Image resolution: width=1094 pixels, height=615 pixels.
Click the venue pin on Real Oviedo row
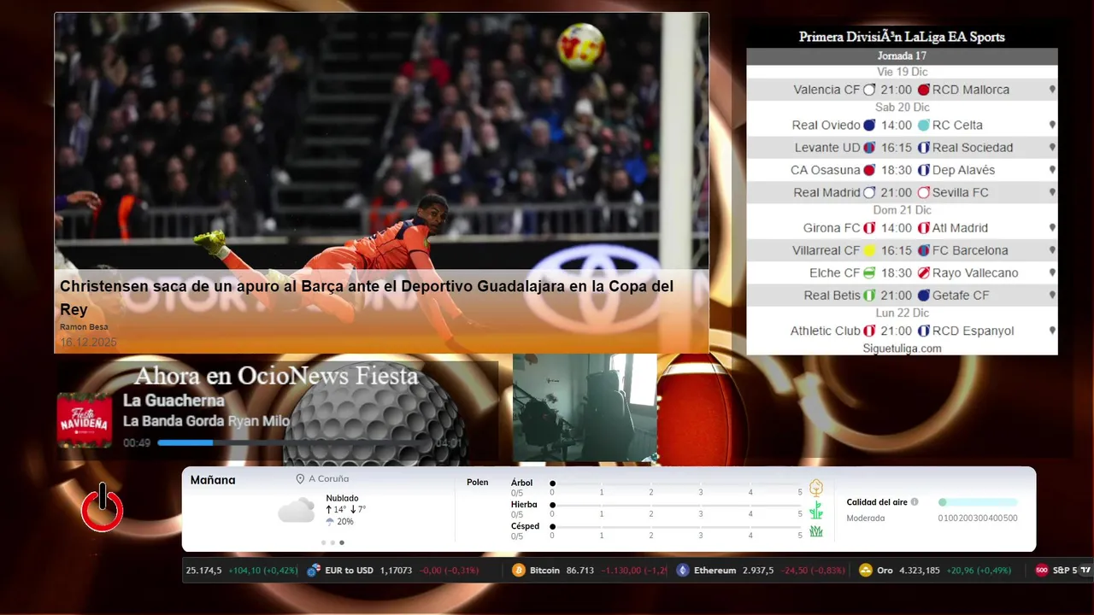[1052, 125]
